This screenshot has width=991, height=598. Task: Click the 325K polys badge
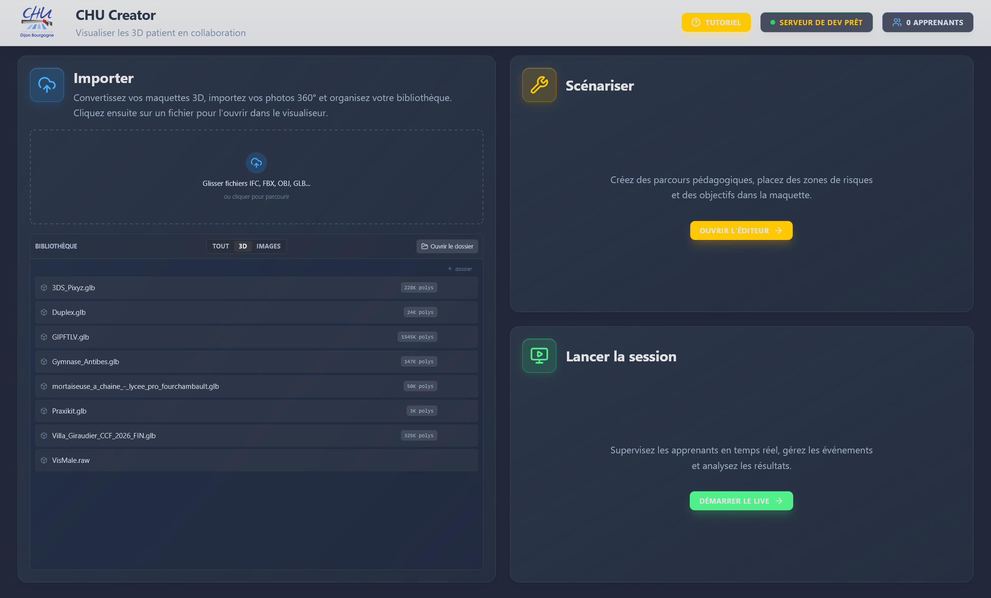(419, 436)
